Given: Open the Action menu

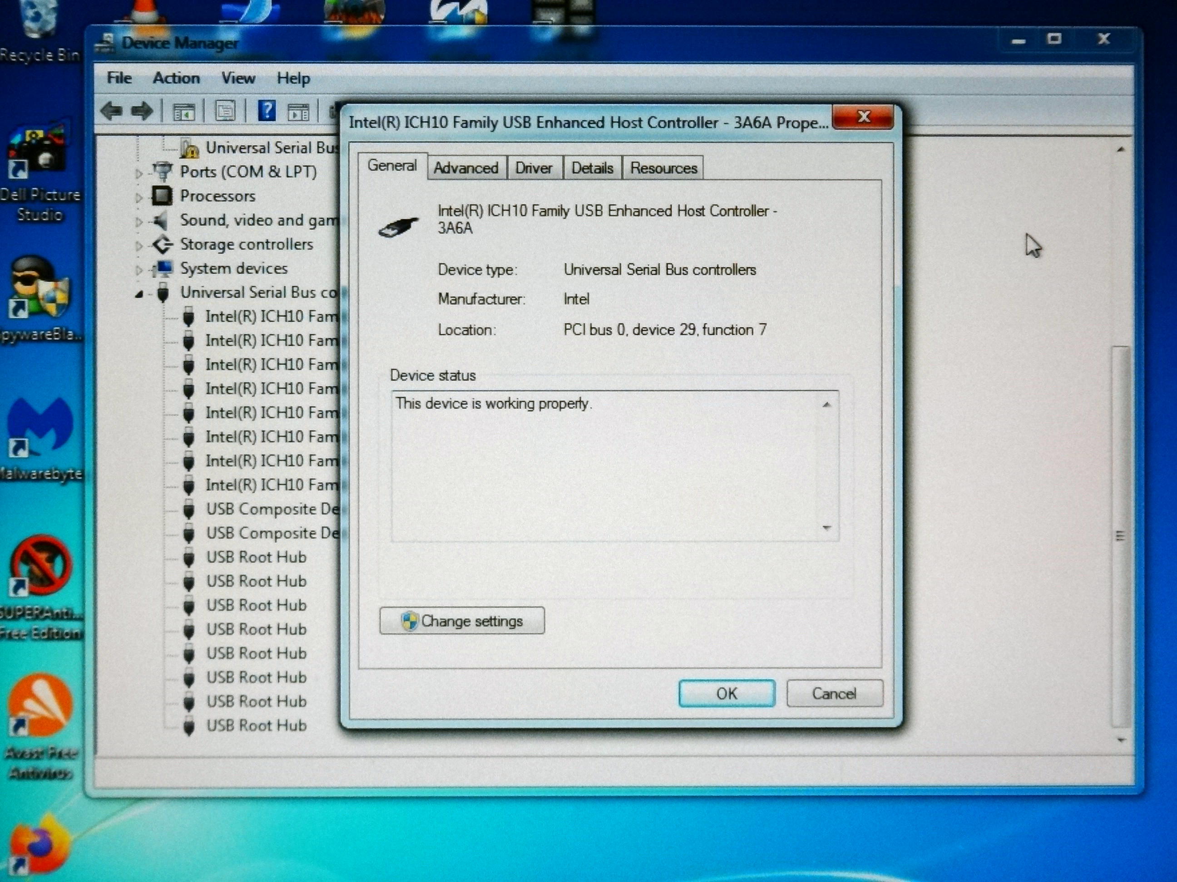Looking at the screenshot, I should [176, 78].
